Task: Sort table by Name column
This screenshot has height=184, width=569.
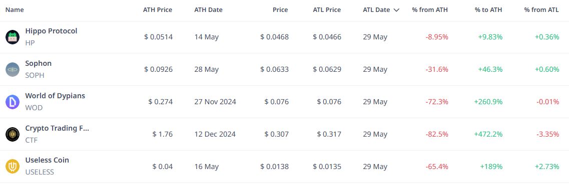Action: [15, 10]
